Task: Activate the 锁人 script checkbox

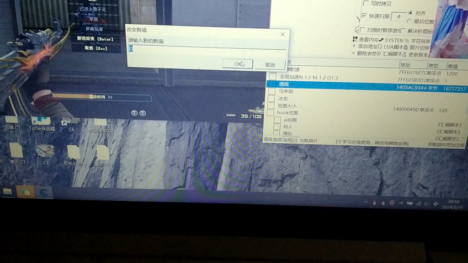Action: click(x=277, y=126)
